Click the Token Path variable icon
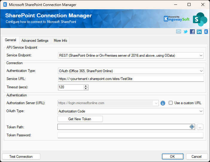Image resolution: width=210 pixels, height=162 pixels. [192, 127]
